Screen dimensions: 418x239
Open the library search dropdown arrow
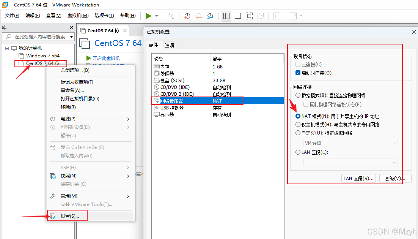pos(71,36)
